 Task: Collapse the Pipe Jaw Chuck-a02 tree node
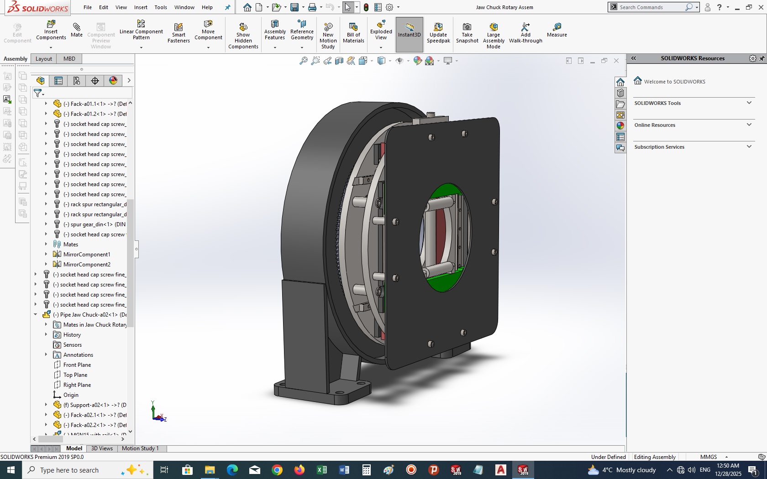tap(36, 314)
